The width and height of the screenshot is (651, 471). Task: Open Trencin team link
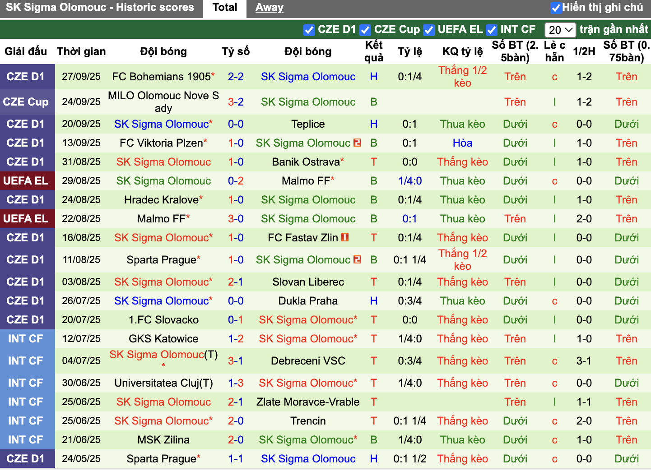(308, 421)
